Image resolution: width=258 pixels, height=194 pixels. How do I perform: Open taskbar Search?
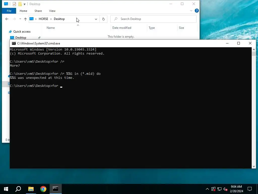click(18, 189)
